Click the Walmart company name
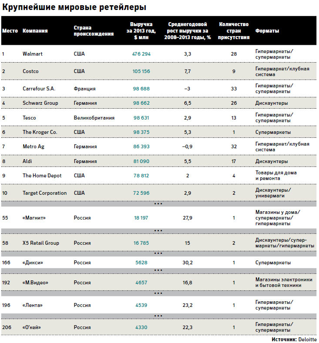Screen dimensions: 319x343 click(32, 54)
